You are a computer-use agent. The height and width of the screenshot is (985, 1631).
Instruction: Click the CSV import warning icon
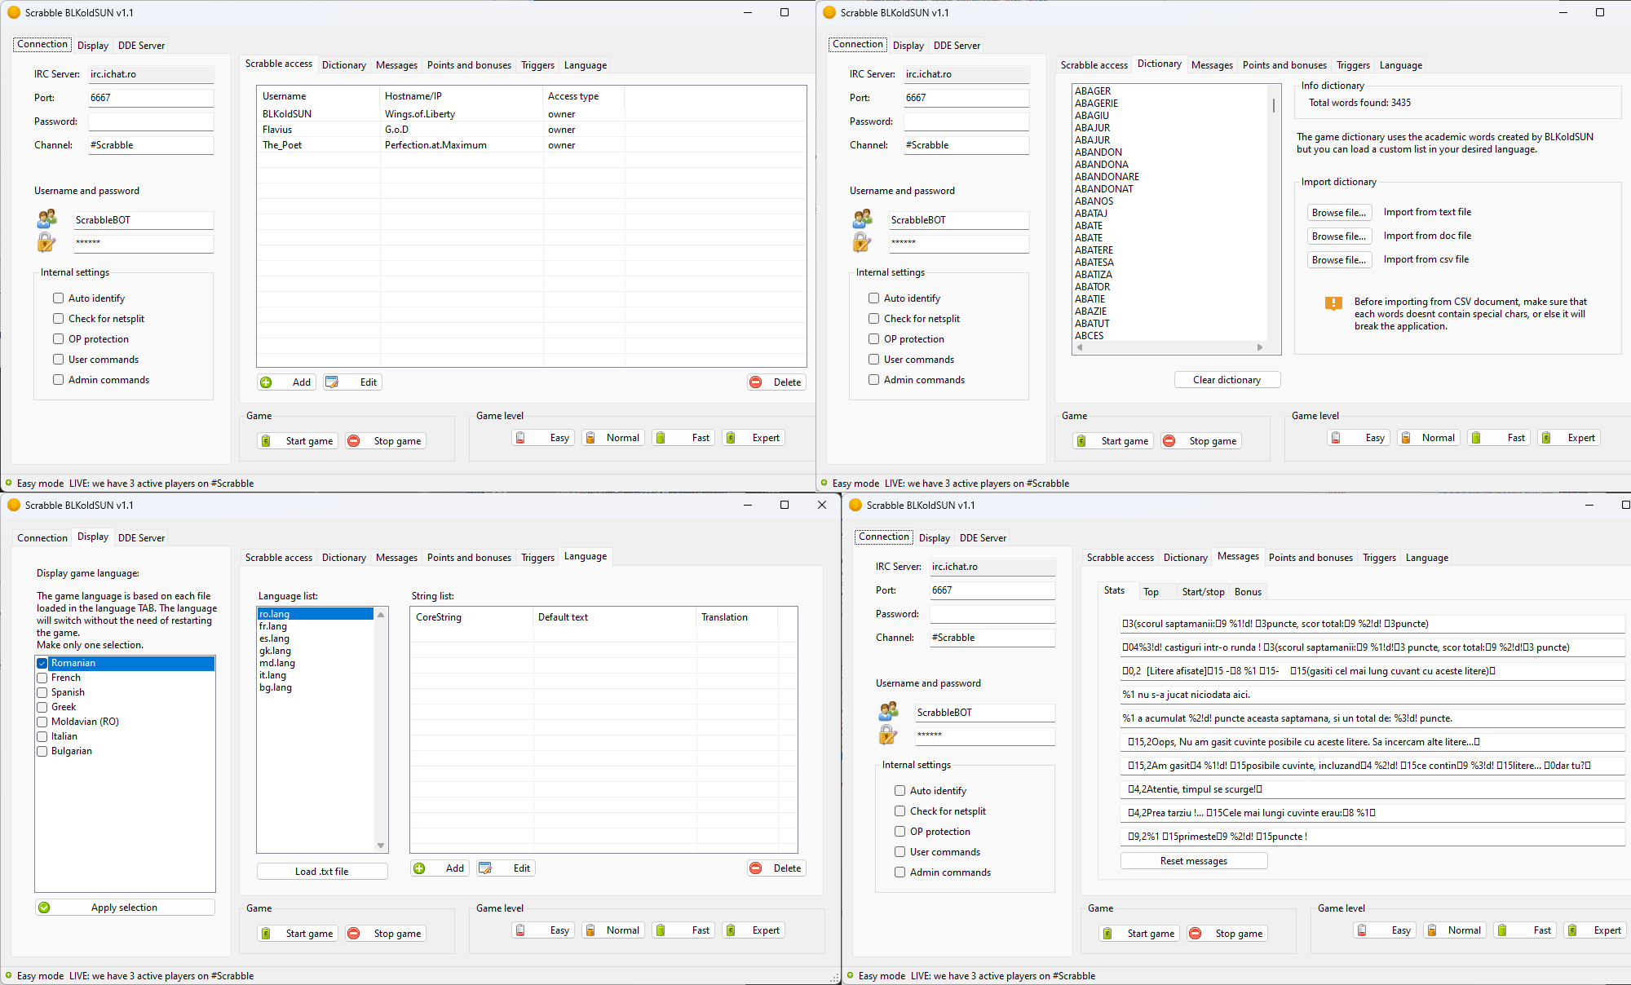click(x=1333, y=303)
